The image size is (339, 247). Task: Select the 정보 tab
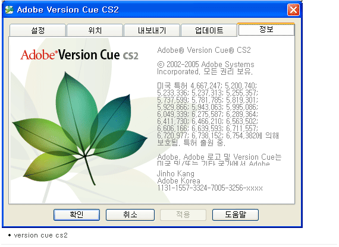(x=266, y=29)
